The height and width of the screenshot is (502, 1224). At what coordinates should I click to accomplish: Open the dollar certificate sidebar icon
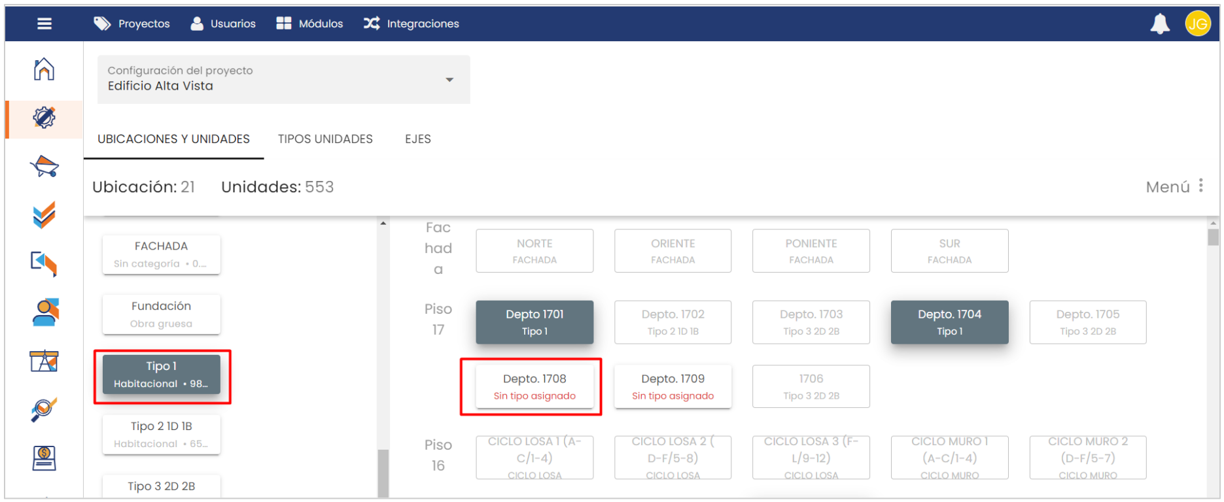[x=44, y=458]
